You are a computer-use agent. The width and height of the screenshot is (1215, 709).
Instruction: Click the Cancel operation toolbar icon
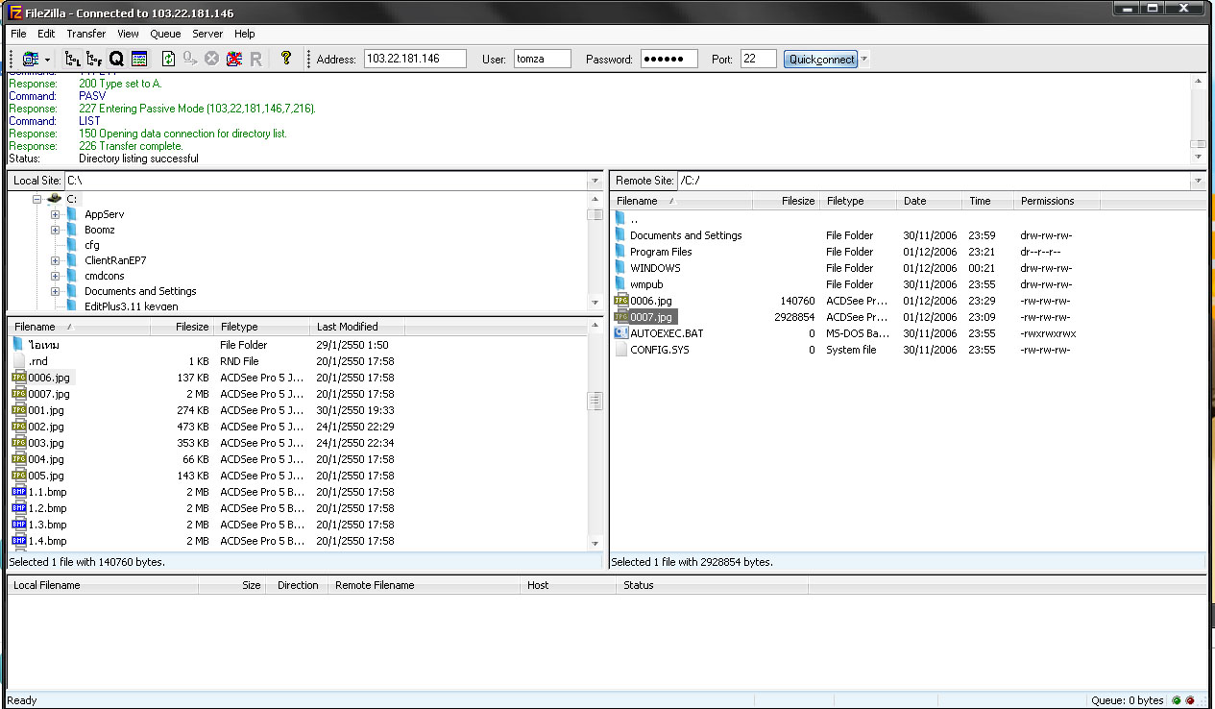click(211, 59)
